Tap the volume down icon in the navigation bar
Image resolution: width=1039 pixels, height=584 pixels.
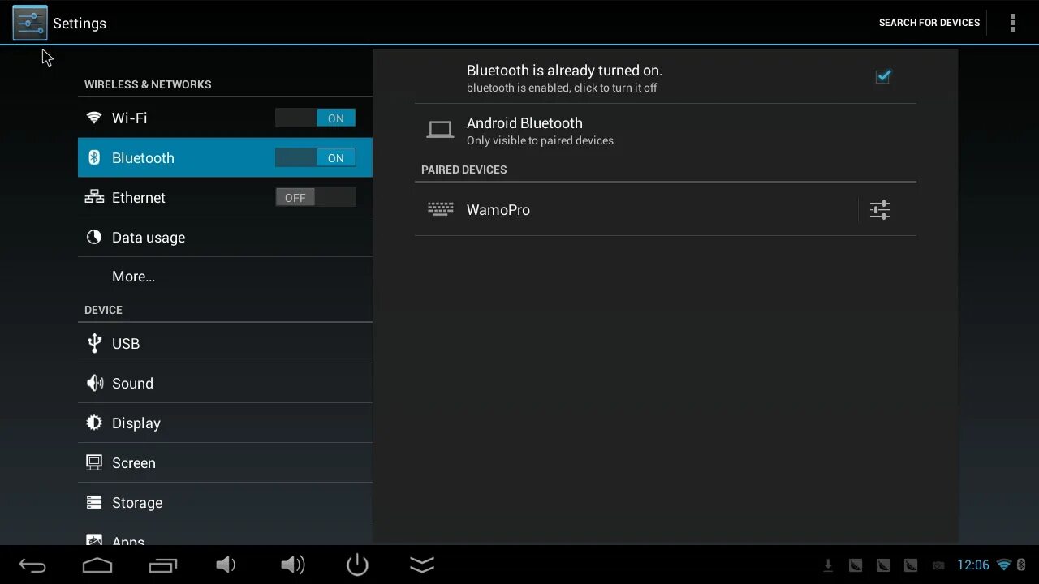point(226,565)
